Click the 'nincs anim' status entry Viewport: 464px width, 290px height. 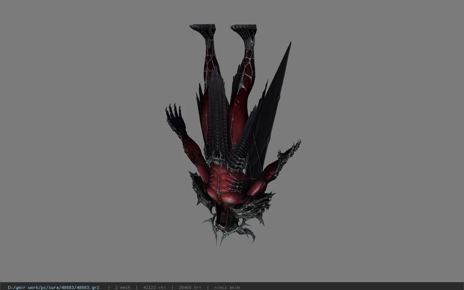[x=227, y=287]
